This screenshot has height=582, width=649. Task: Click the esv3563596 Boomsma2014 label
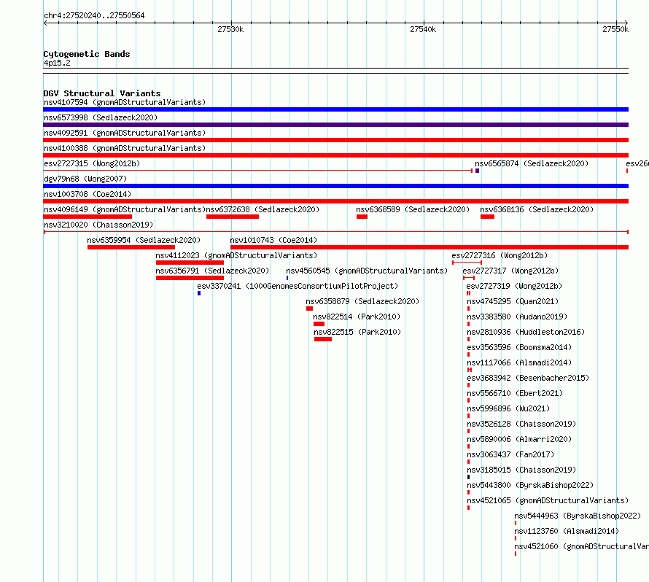[519, 347]
